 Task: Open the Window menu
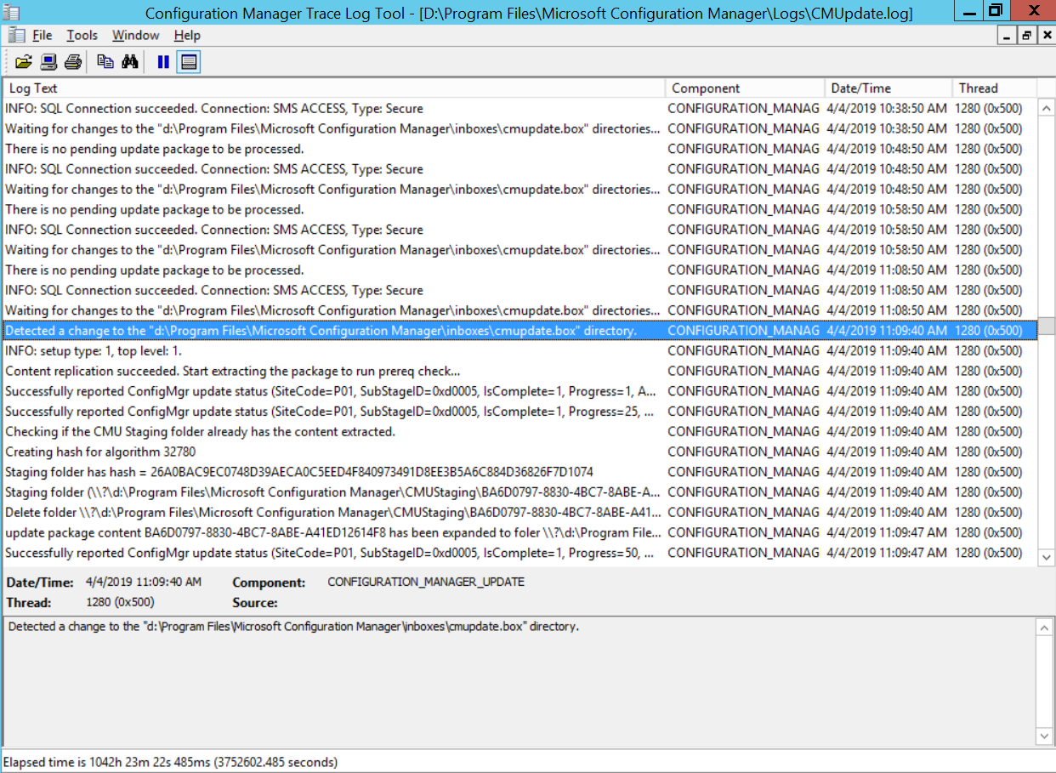[135, 35]
